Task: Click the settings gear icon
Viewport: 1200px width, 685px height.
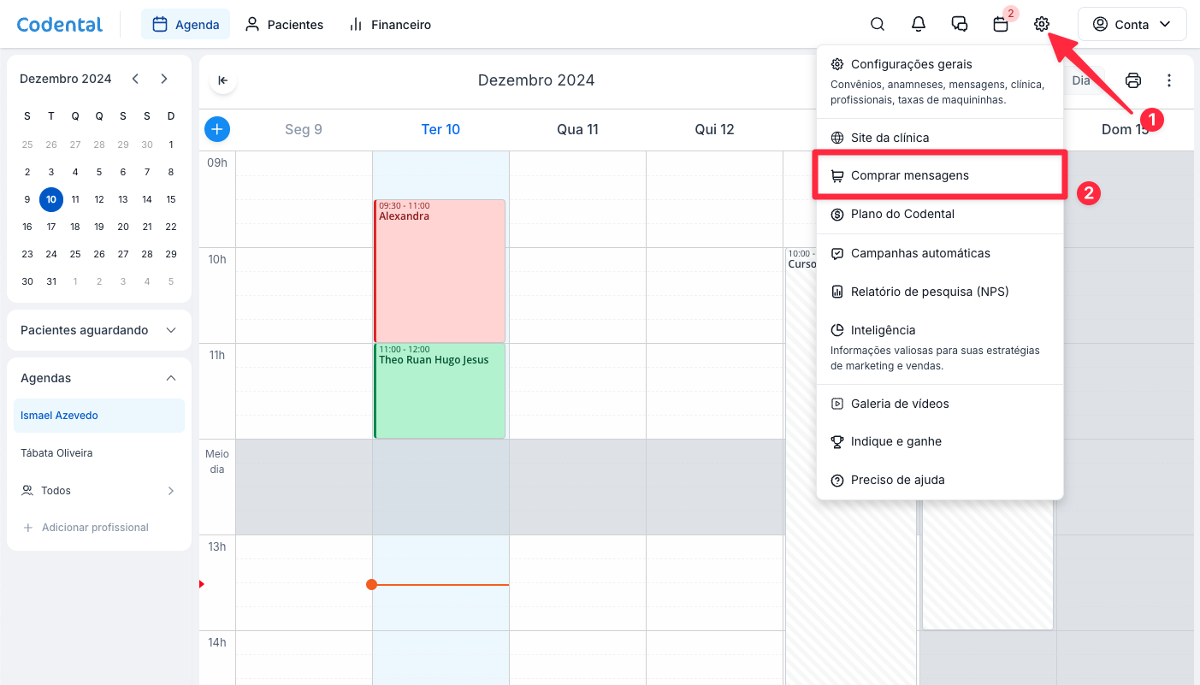Action: 1041,24
